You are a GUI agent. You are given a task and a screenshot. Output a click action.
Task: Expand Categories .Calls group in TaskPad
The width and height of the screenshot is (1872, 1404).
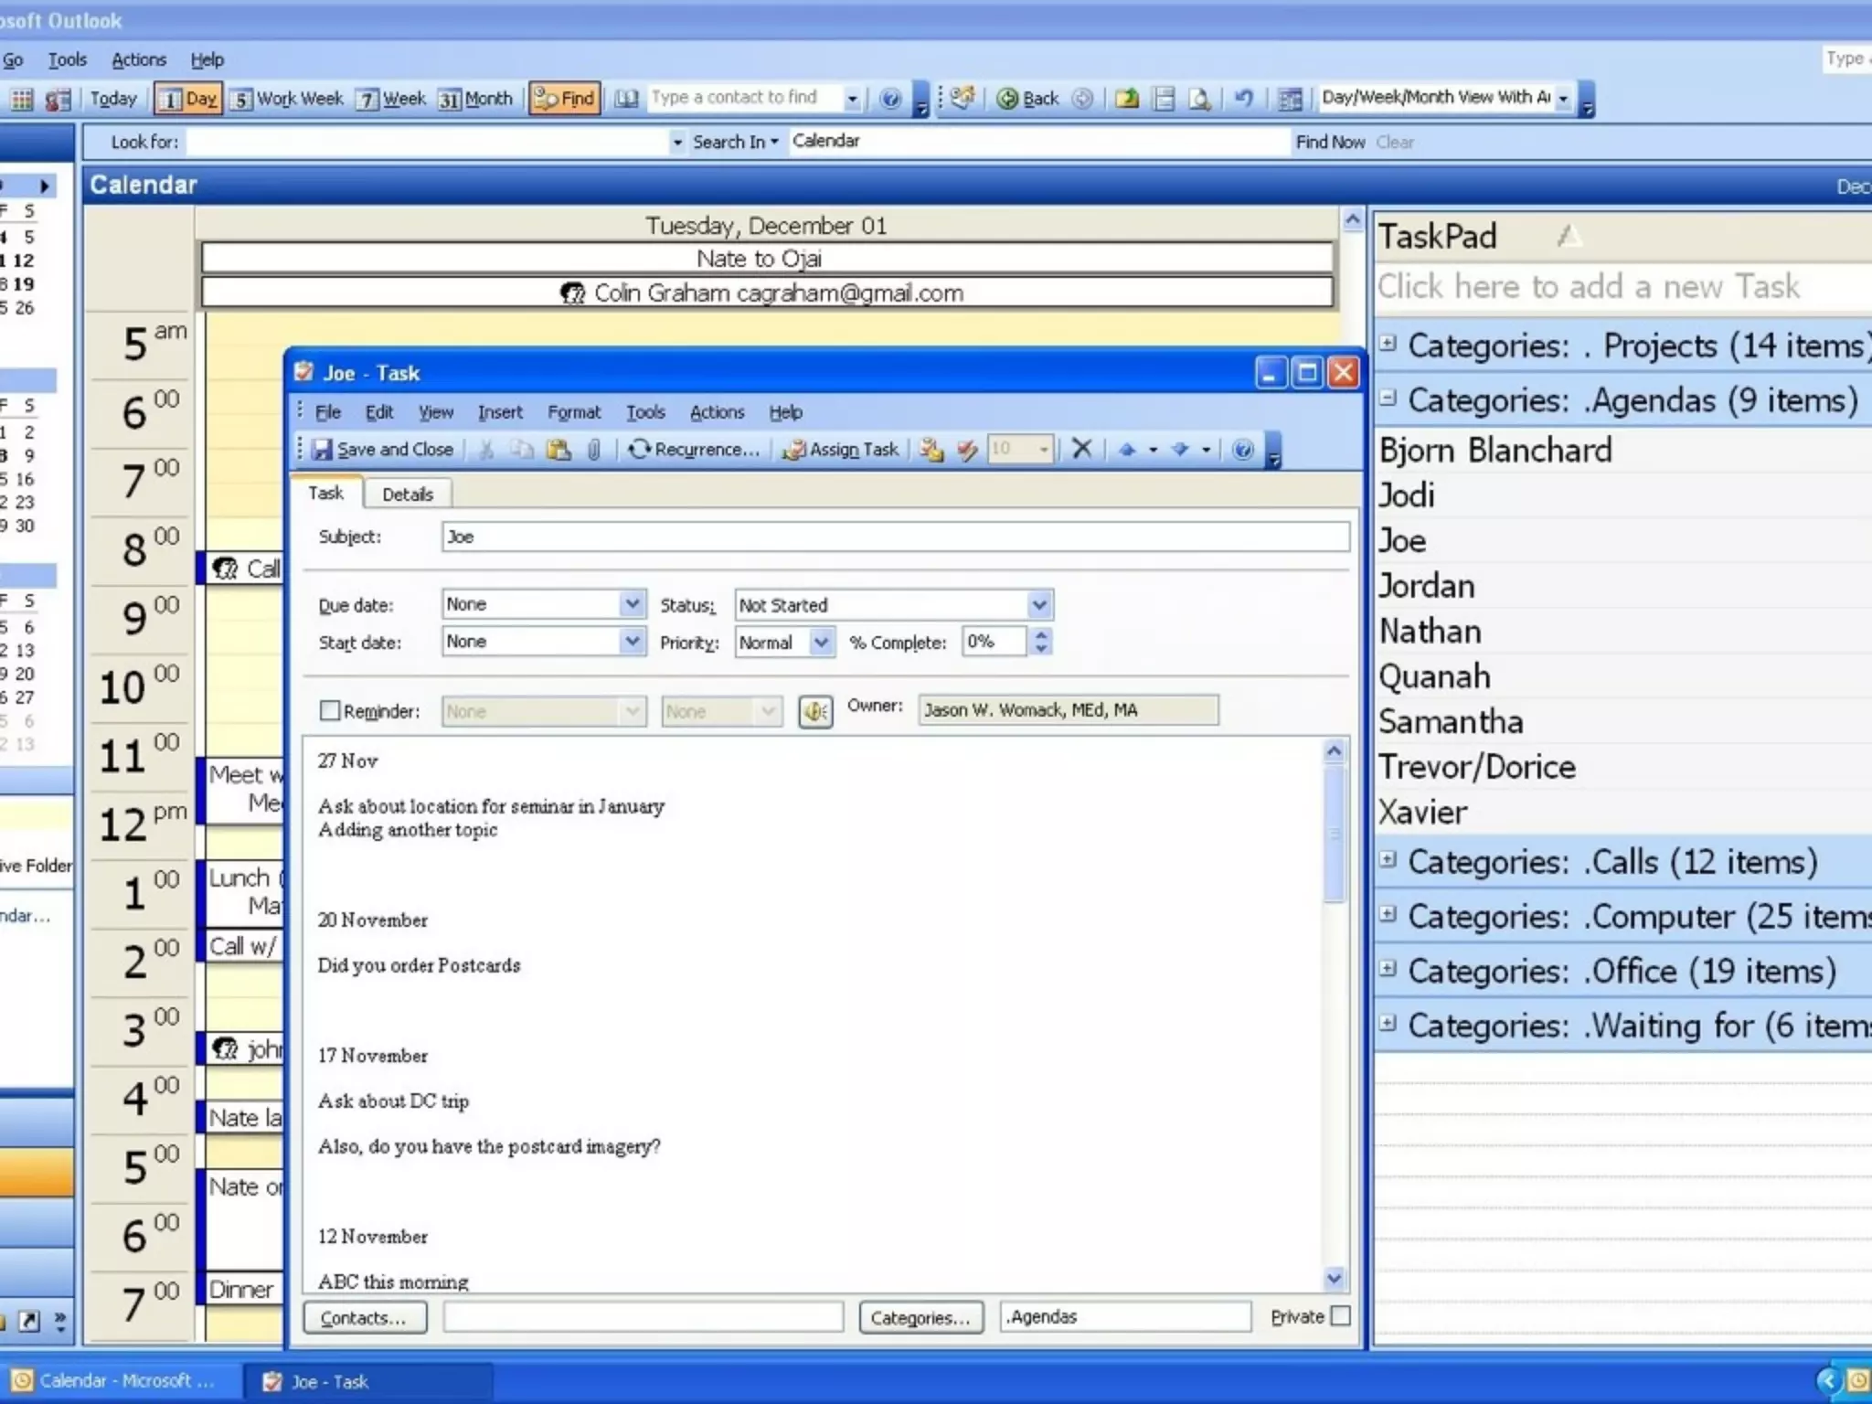click(1388, 859)
